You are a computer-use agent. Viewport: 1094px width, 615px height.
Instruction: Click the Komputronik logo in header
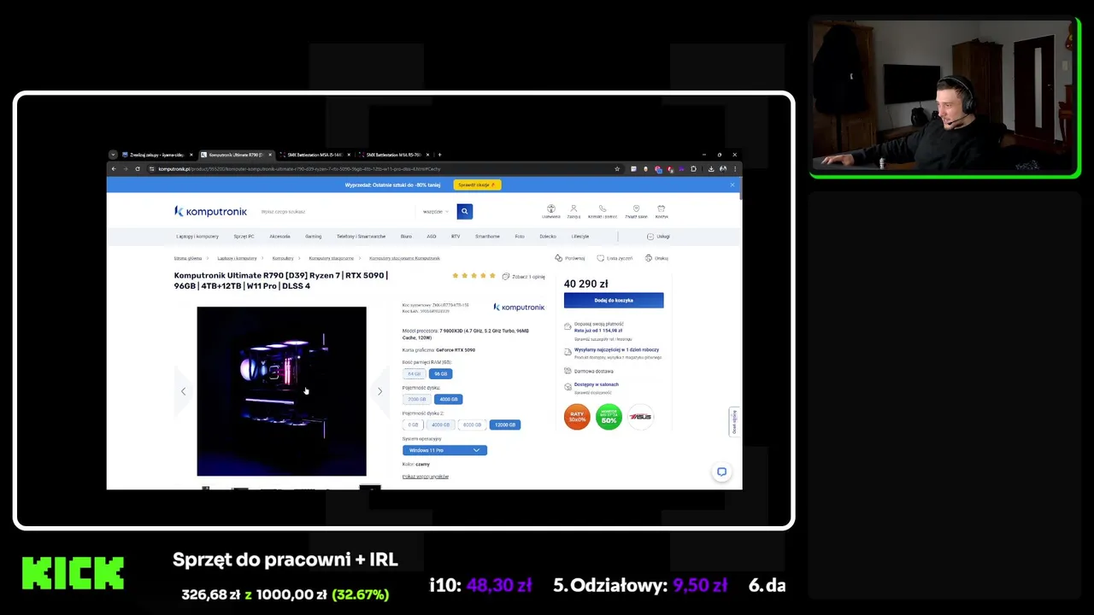click(210, 211)
